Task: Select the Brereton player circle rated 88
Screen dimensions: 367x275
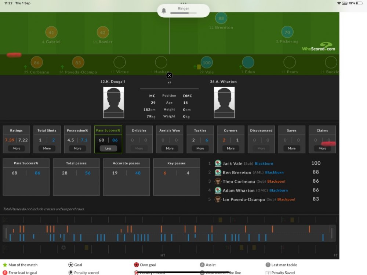Action: click(x=221, y=18)
